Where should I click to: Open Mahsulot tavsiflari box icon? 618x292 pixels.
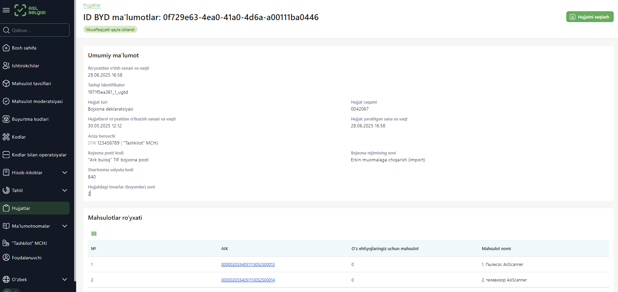(6, 83)
